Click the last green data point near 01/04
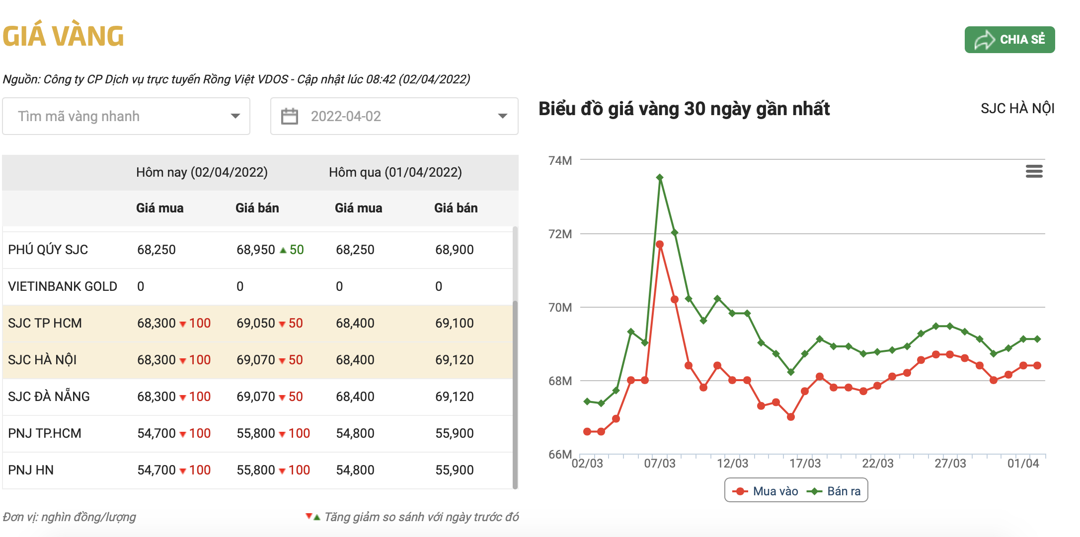 1037,339
